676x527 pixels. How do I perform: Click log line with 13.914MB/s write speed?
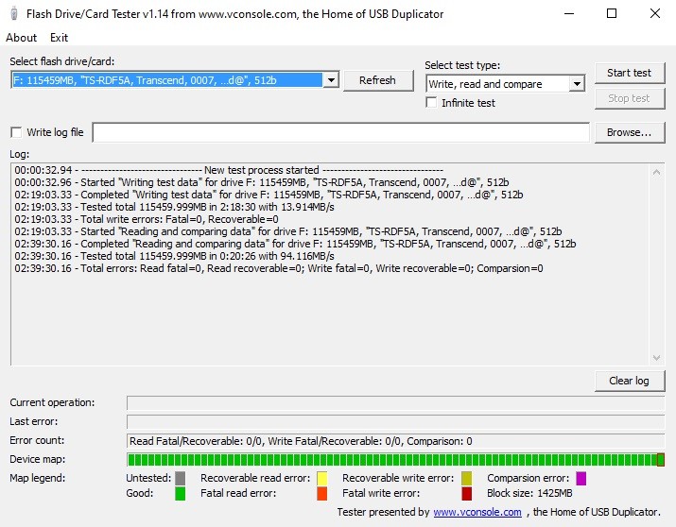174,207
